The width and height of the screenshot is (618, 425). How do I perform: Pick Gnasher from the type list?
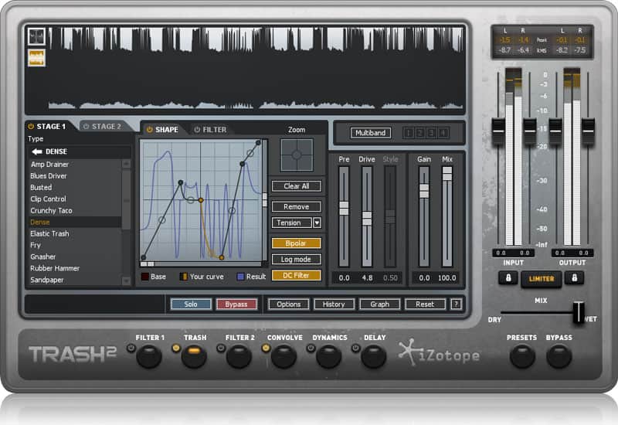pos(43,257)
